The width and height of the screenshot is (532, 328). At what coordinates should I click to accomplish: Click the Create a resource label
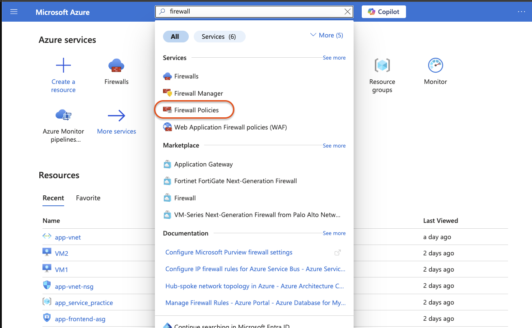coord(63,86)
